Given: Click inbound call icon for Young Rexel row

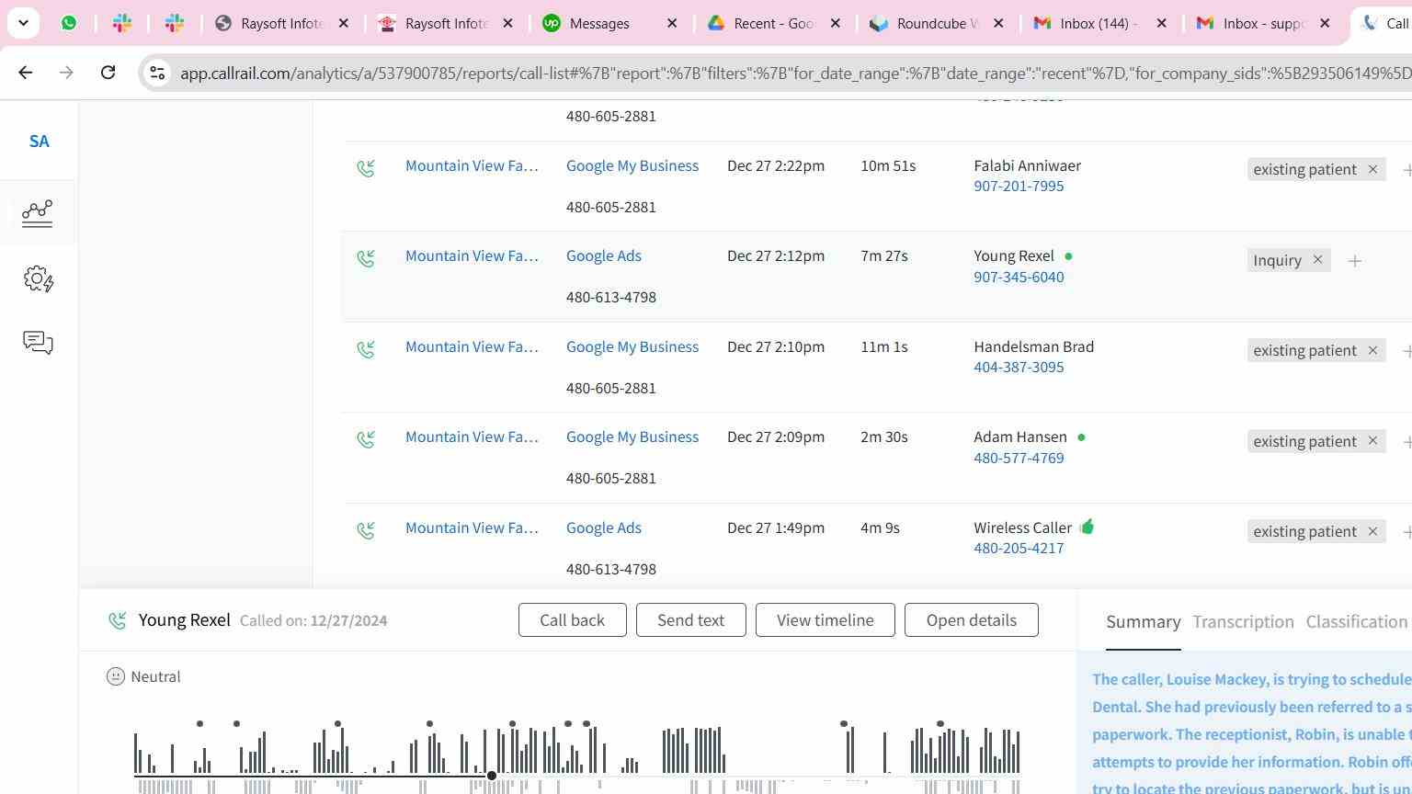Looking at the screenshot, I should pyautogui.click(x=366, y=259).
